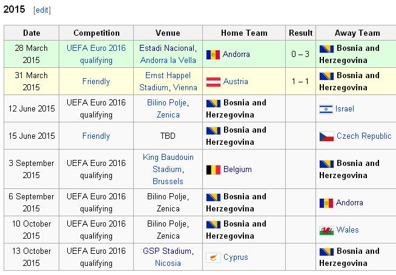The width and height of the screenshot is (396, 275).
Task: Open the edit link next to 2015
Action: (42, 10)
